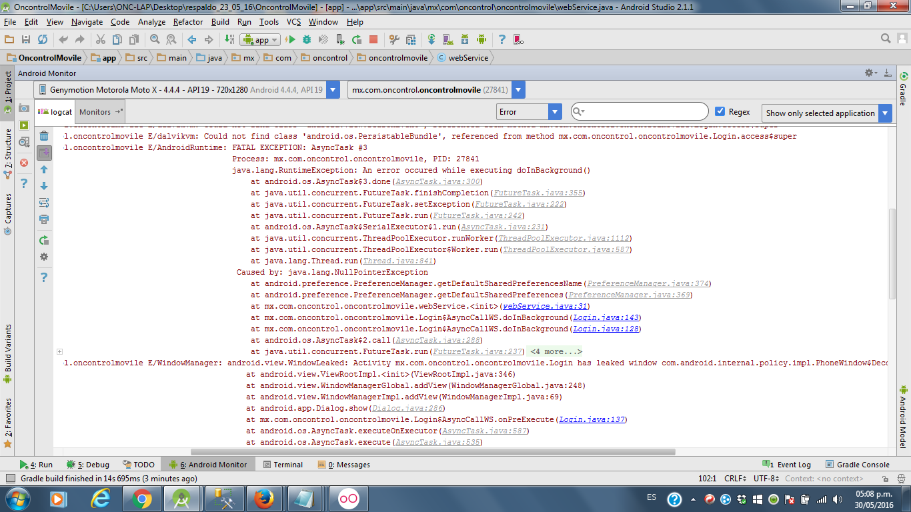Click the Windows Start button
911x512 pixels.
[x=17, y=498]
